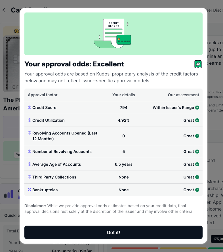The image size is (223, 252).
Task: Open Average Age of Accounts info icon
Action: pos(30,164)
